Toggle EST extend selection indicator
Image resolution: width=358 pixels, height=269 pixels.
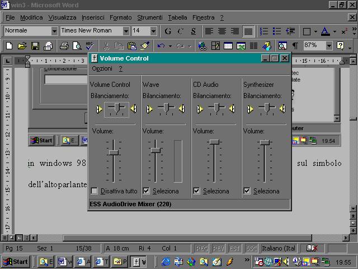[x=234, y=248]
